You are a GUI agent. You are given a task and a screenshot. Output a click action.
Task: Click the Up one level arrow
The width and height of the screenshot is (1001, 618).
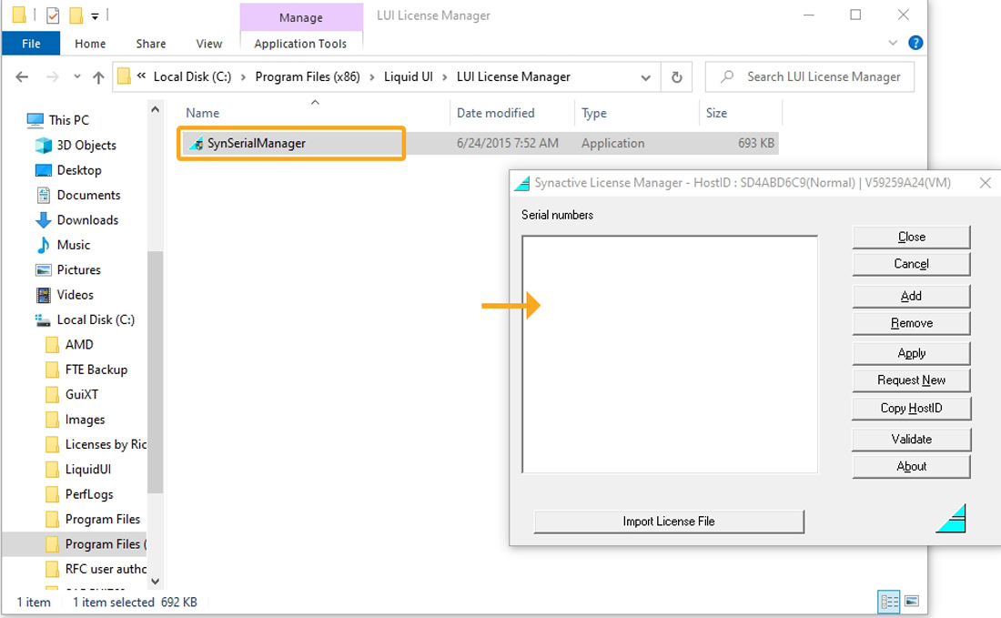[x=98, y=77]
